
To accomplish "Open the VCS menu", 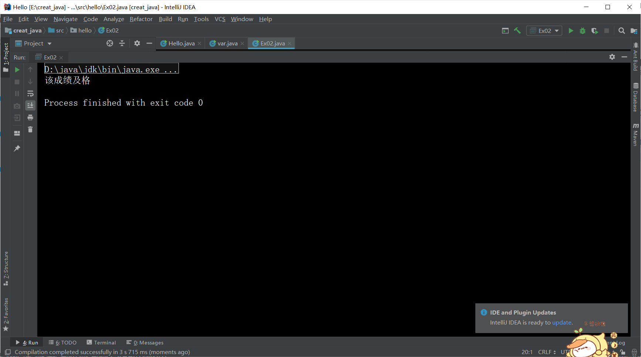I will point(220,19).
